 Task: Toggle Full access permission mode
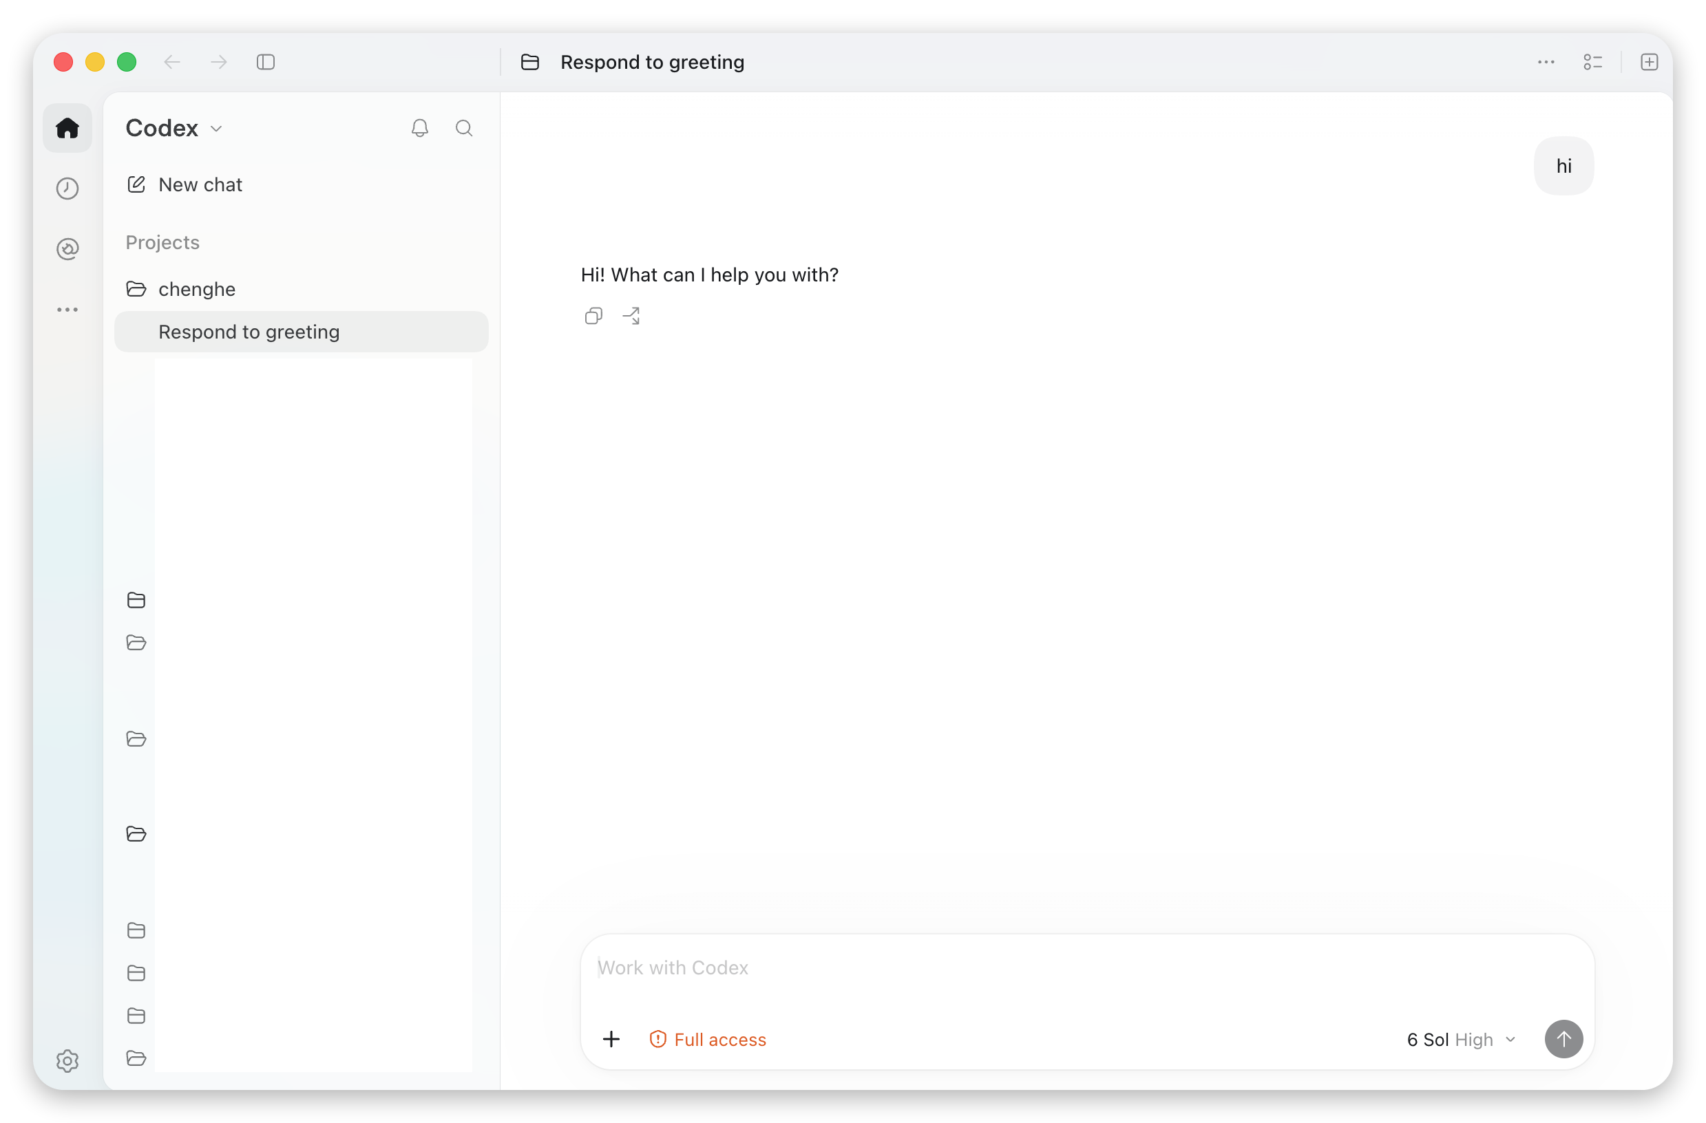point(708,1040)
